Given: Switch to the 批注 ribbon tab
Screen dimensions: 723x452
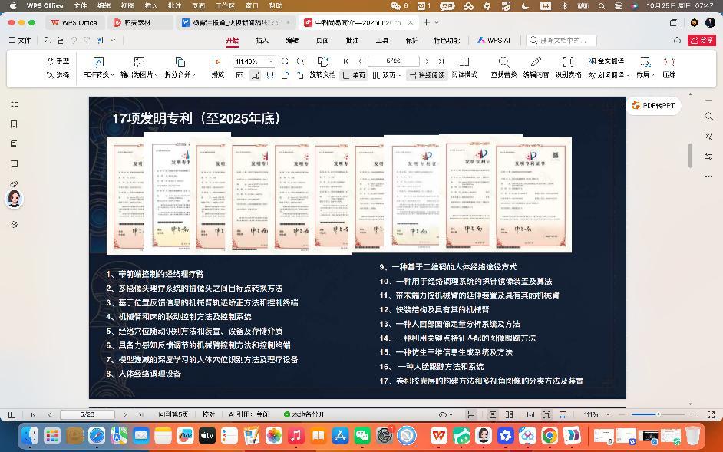Looking at the screenshot, I should point(352,41).
